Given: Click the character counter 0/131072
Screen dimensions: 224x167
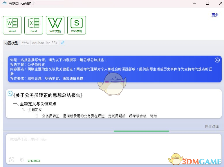Looking at the screenshot, I should pyautogui.click(x=34, y=161).
